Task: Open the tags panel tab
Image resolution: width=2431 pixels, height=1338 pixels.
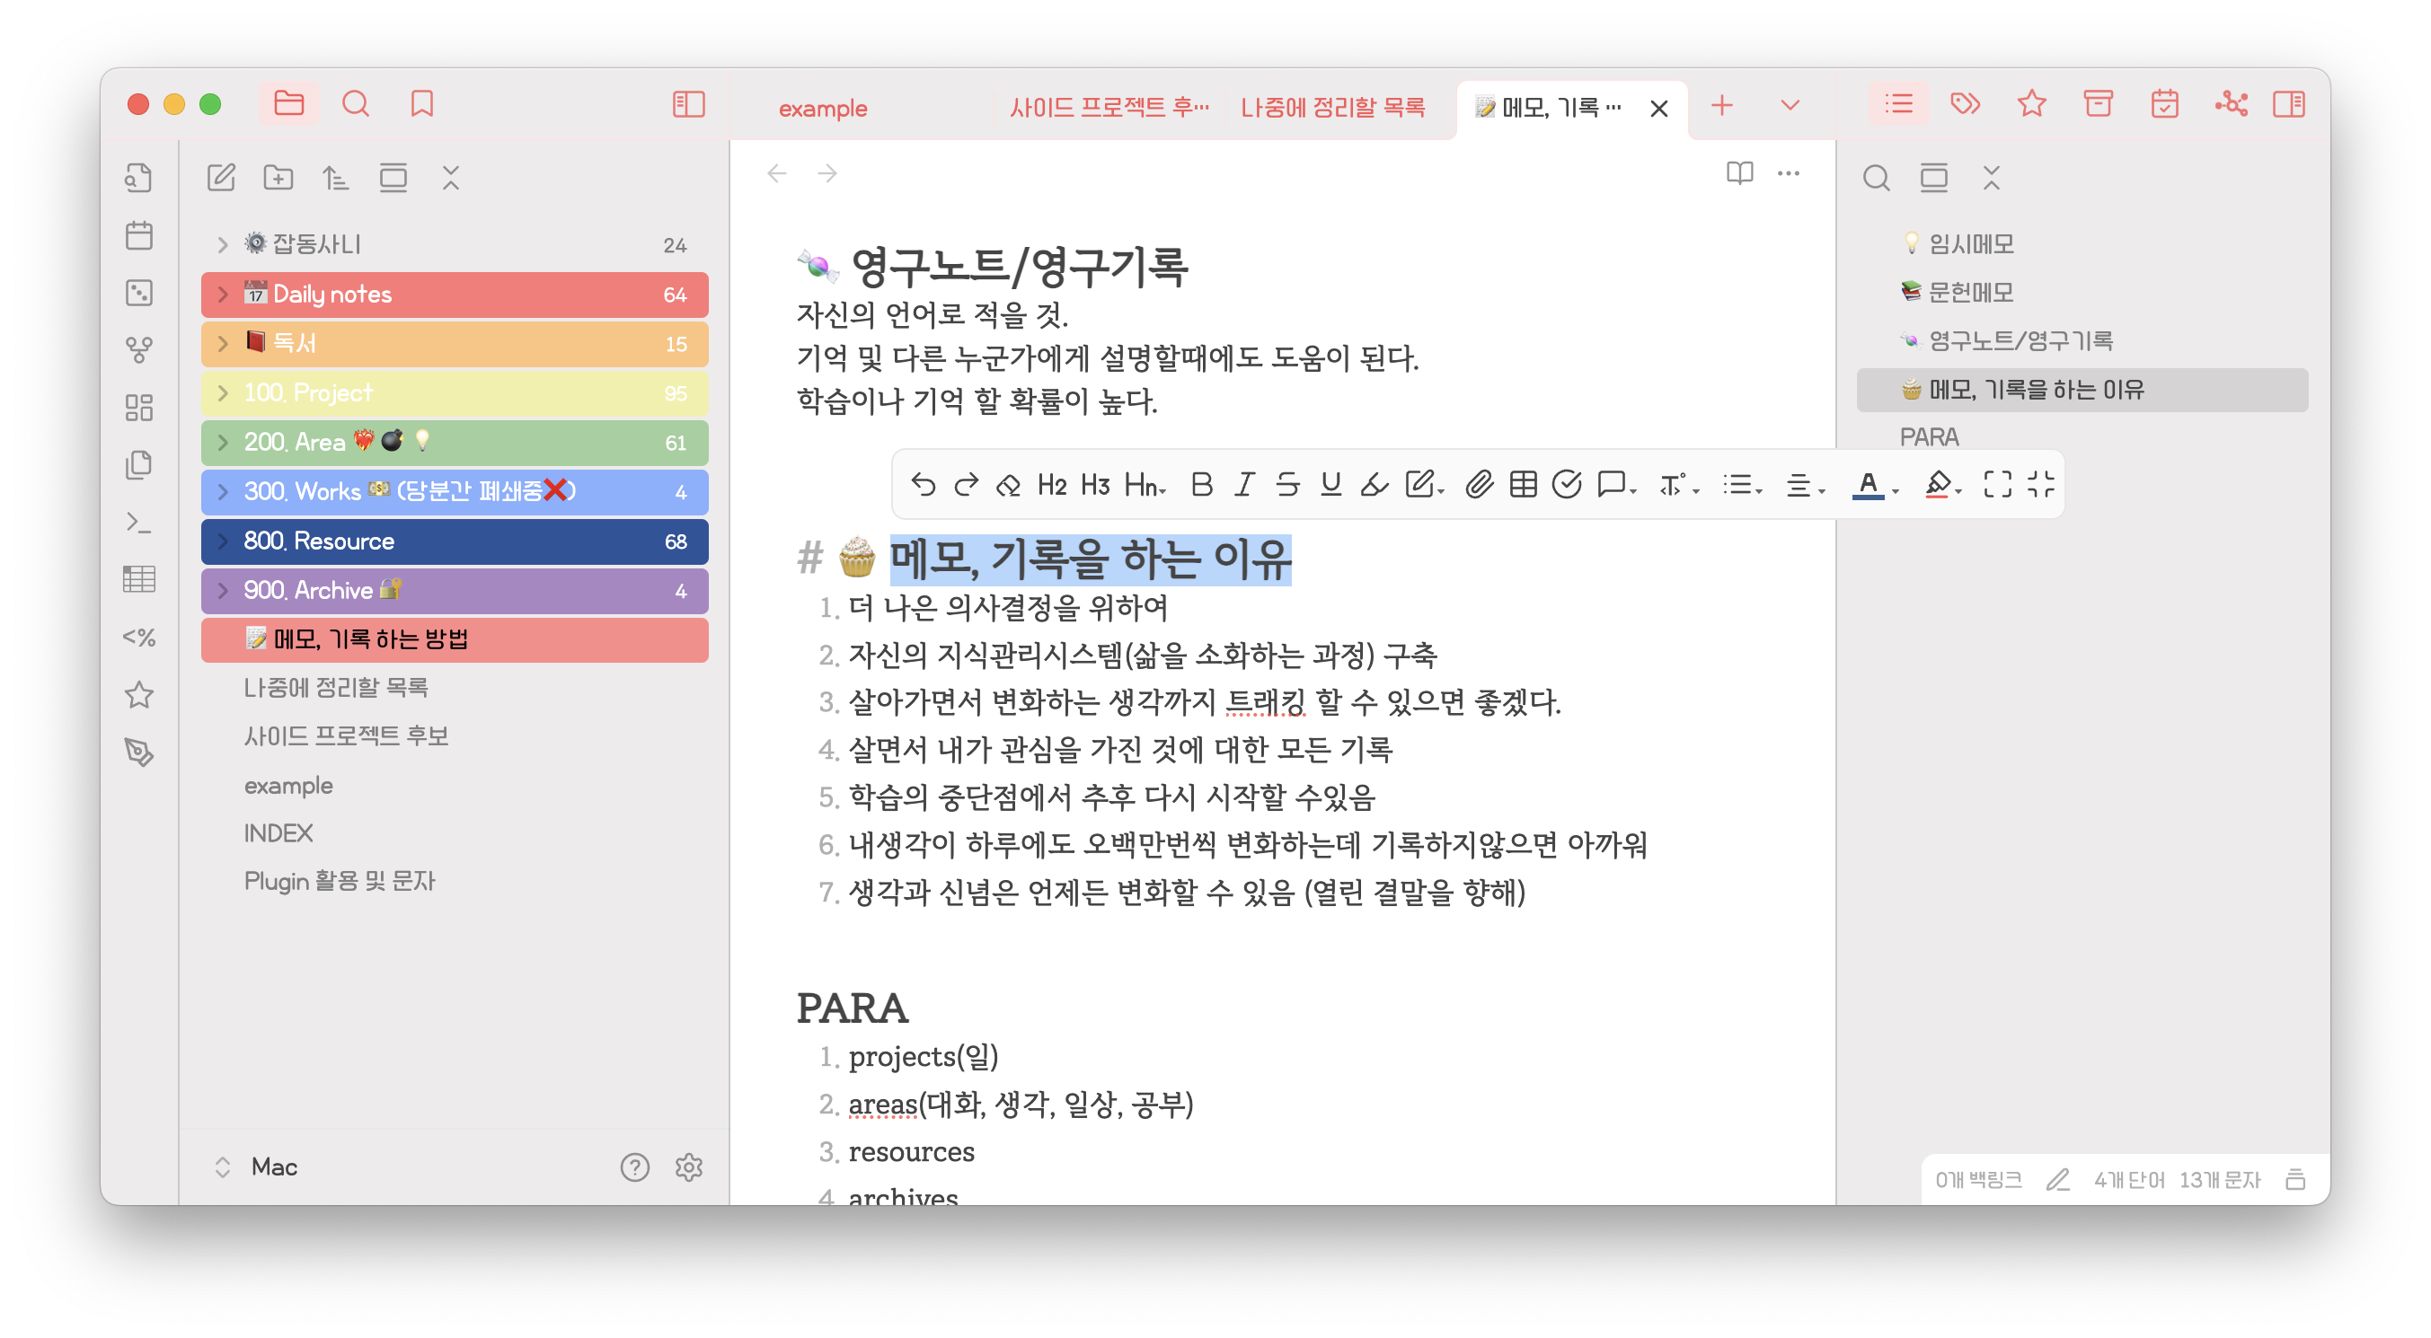Action: tap(1965, 104)
